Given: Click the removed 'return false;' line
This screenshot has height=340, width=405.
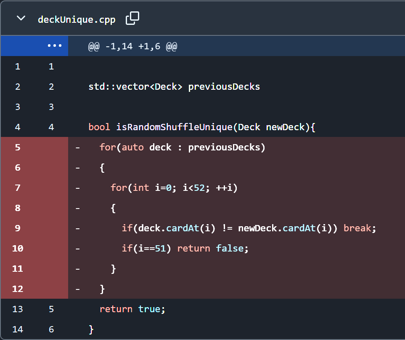Looking at the screenshot, I should click(185, 249).
